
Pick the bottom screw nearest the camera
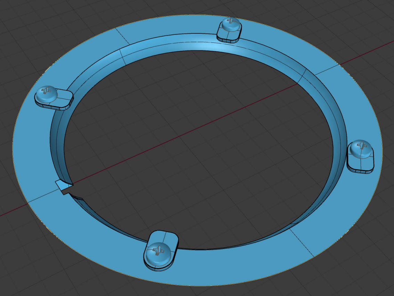coord(158,253)
